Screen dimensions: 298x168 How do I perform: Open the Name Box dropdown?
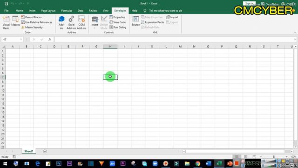coord(21,39)
